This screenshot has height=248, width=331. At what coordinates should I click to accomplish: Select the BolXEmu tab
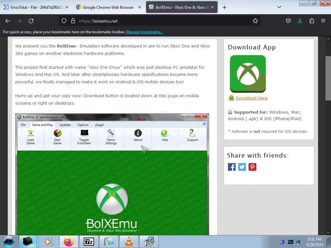coord(182,7)
